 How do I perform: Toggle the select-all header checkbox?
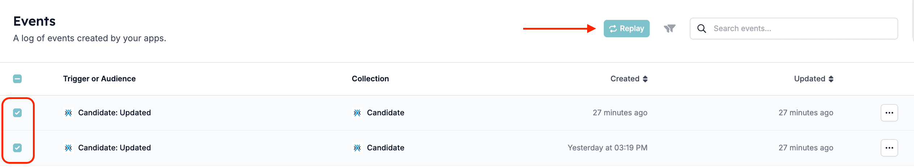(17, 79)
